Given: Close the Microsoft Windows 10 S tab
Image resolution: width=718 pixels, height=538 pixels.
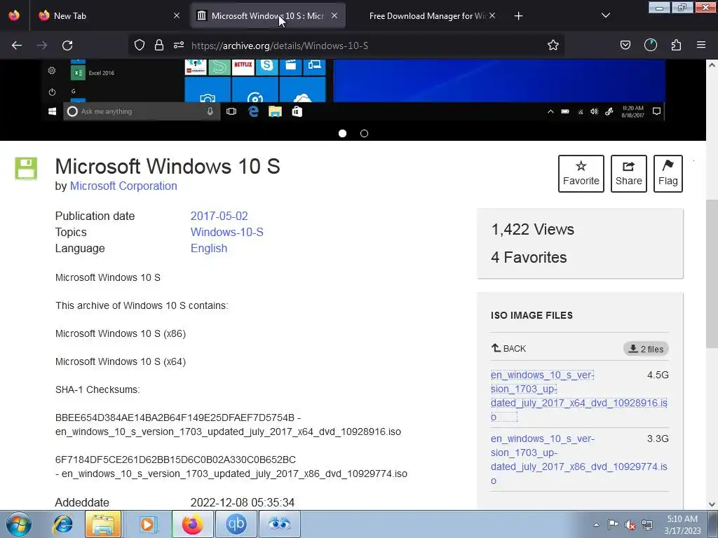Looking at the screenshot, I should (334, 15).
